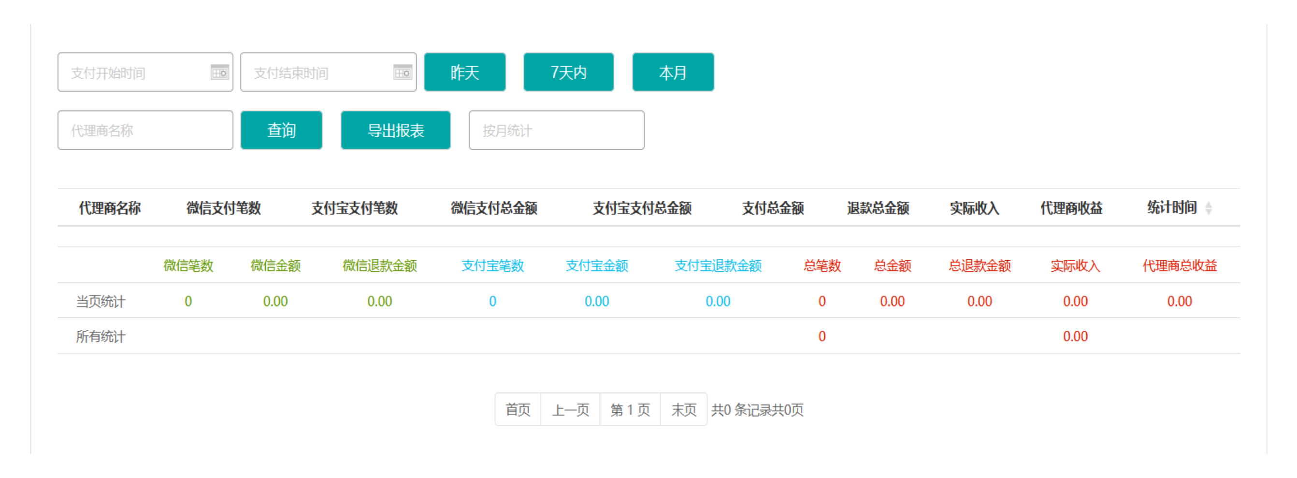Click 微信支付总金额 column header
Image resolution: width=1297 pixels, height=478 pixels.
click(x=494, y=208)
